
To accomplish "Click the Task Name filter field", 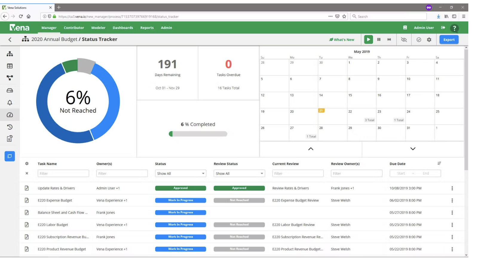I will pos(63,173).
